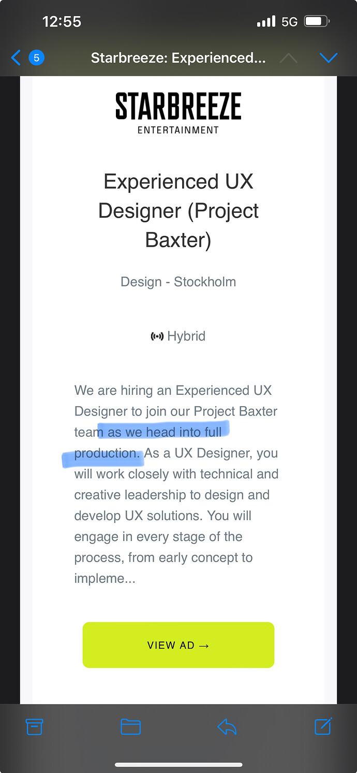
Task: Tap the email subject title Starbreeze: Experienced...
Action: tap(178, 58)
